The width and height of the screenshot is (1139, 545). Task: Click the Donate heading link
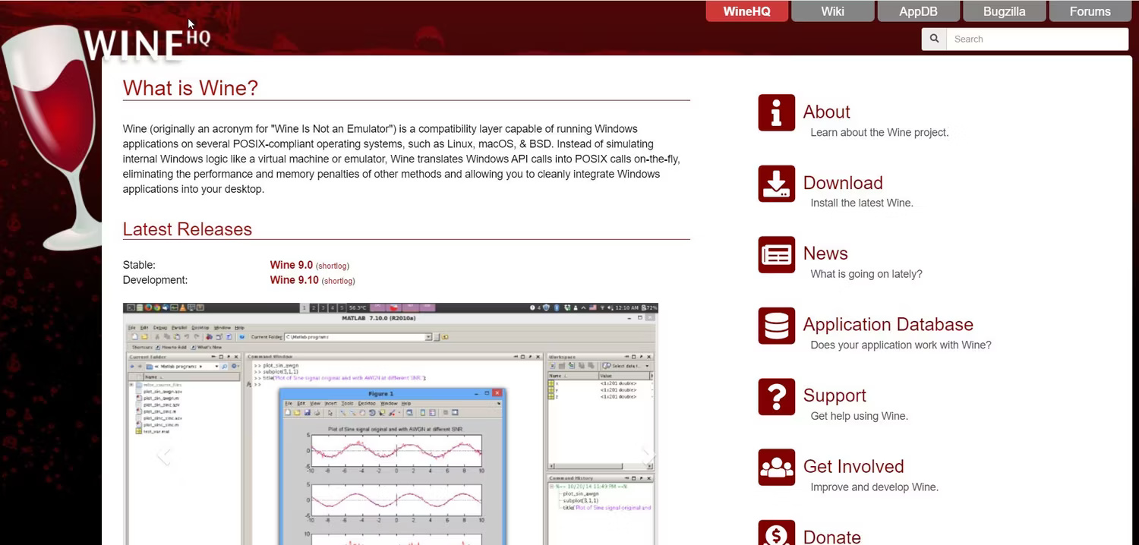coord(831,536)
